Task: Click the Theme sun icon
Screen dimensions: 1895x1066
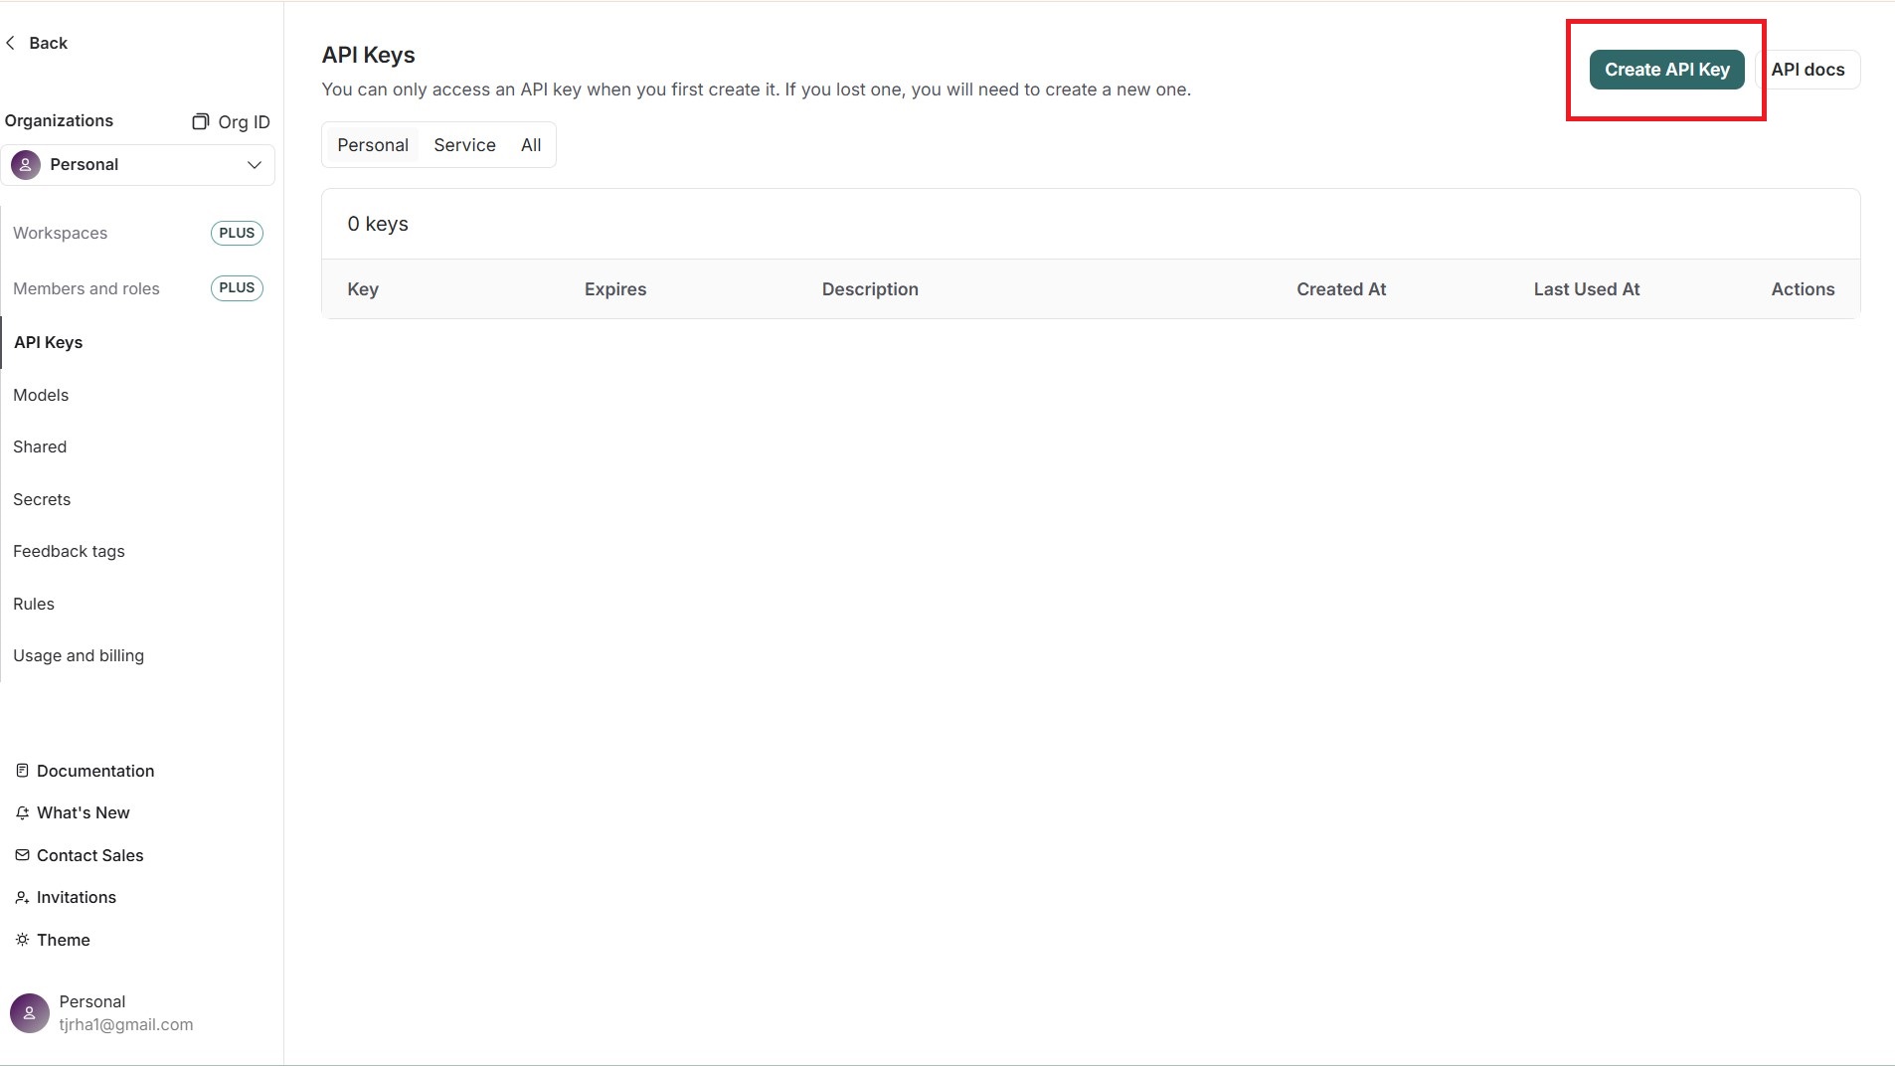Action: [x=22, y=940]
